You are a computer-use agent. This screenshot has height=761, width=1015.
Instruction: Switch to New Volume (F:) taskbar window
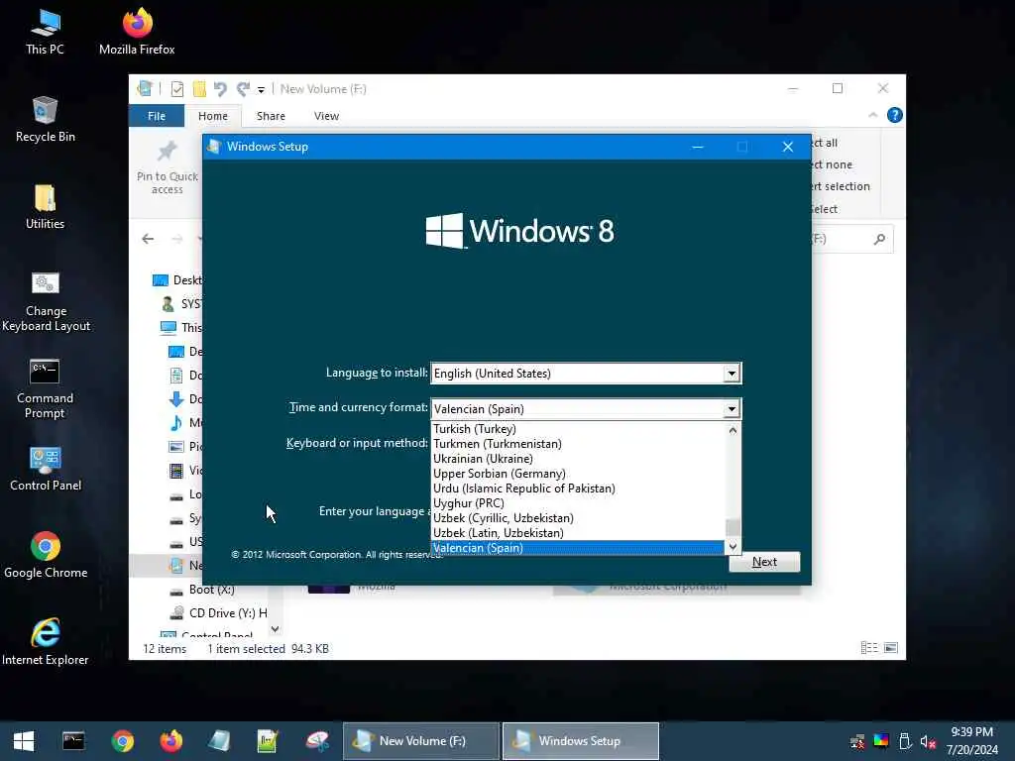(420, 741)
